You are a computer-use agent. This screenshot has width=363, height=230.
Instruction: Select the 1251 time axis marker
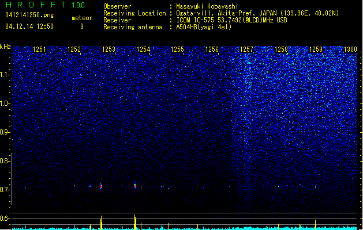point(39,49)
